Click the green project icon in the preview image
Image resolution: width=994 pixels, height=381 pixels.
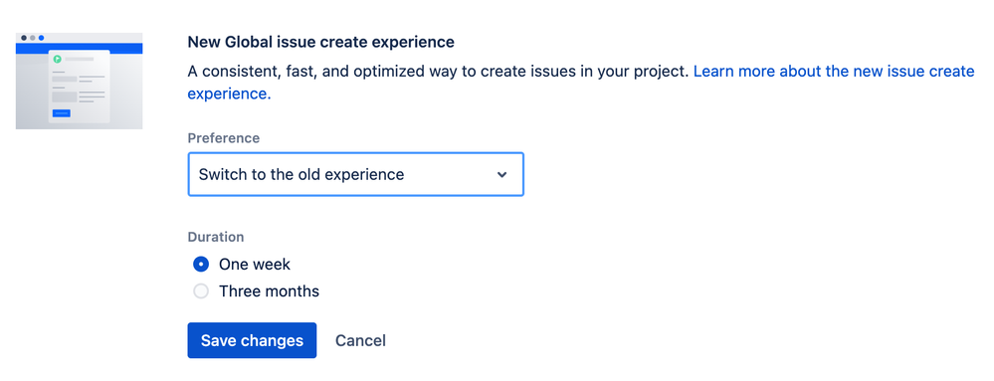[x=57, y=59]
